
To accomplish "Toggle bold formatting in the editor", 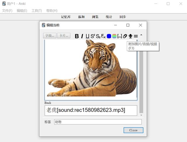I will click(77, 36).
